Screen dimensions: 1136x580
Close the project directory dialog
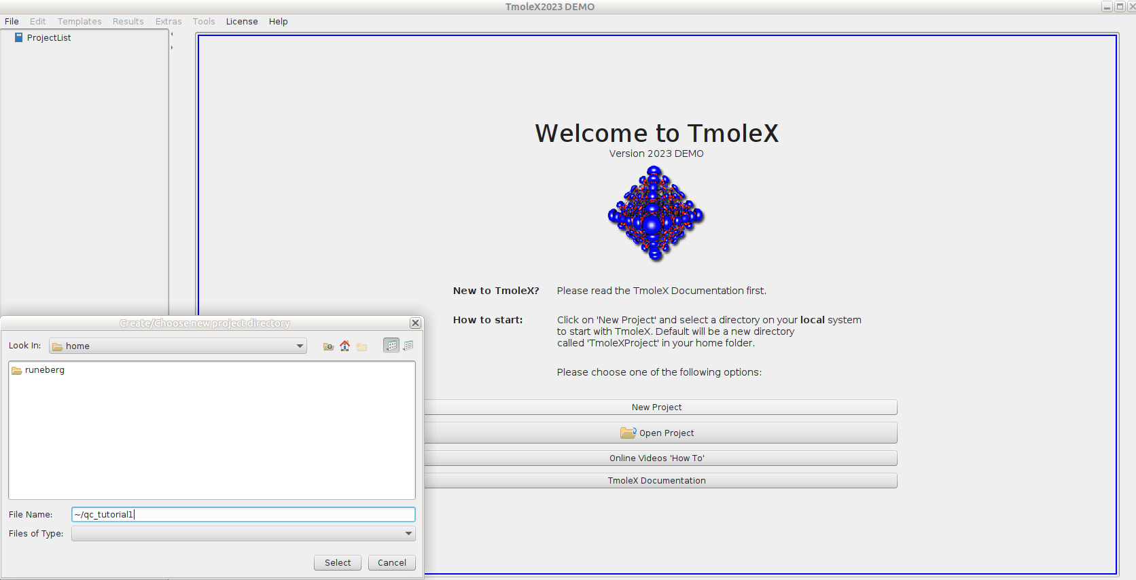(415, 323)
